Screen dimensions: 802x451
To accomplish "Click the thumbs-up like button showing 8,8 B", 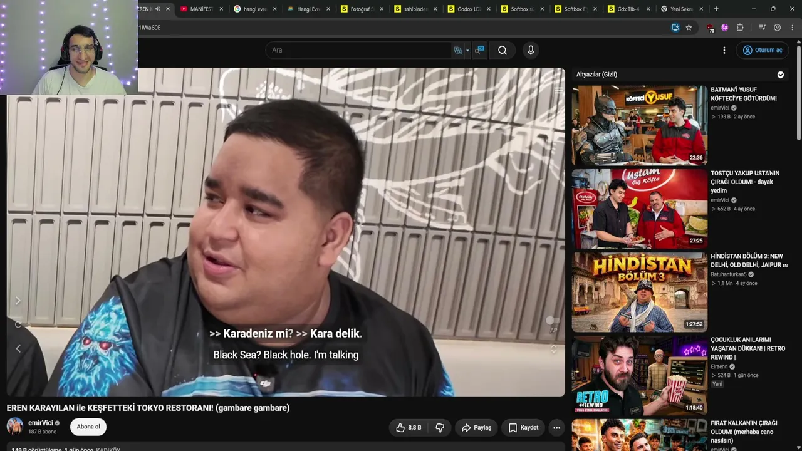I will [408, 428].
